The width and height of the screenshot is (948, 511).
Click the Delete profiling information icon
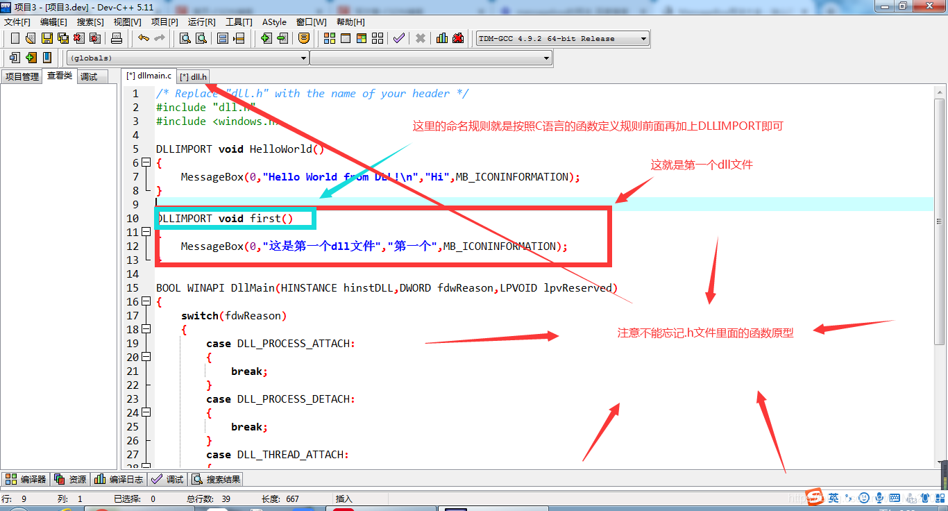[458, 38]
